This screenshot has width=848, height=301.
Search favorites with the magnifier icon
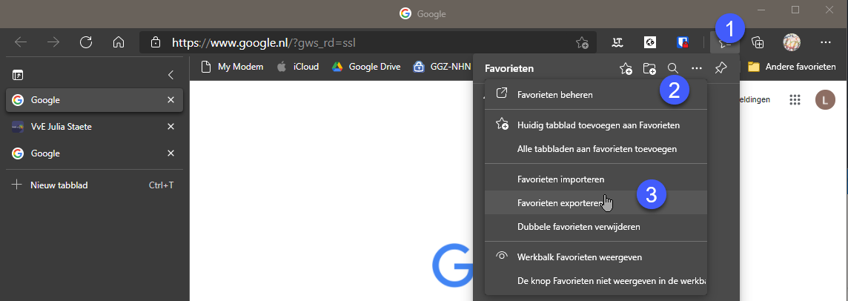click(x=673, y=68)
